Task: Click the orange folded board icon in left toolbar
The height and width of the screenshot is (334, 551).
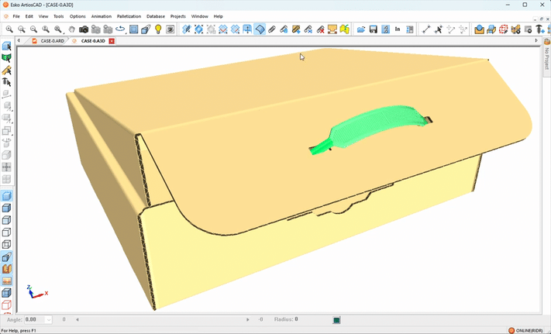Action: [x=7, y=269]
